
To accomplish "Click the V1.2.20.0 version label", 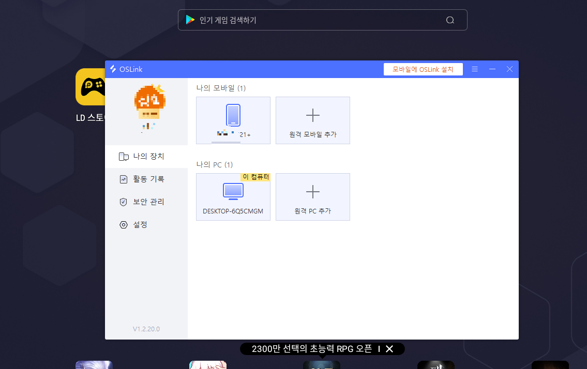I will [x=145, y=329].
